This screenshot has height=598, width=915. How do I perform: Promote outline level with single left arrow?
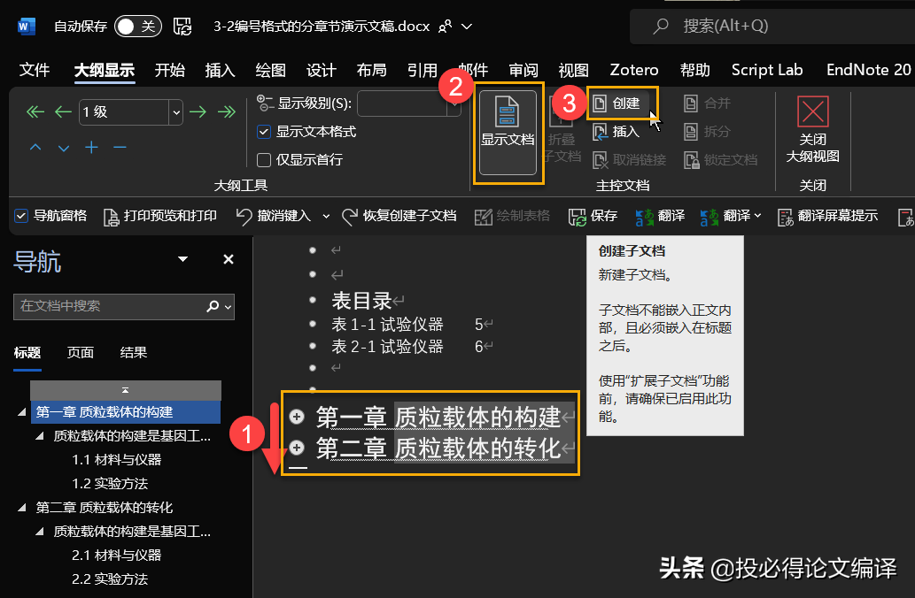click(x=63, y=112)
